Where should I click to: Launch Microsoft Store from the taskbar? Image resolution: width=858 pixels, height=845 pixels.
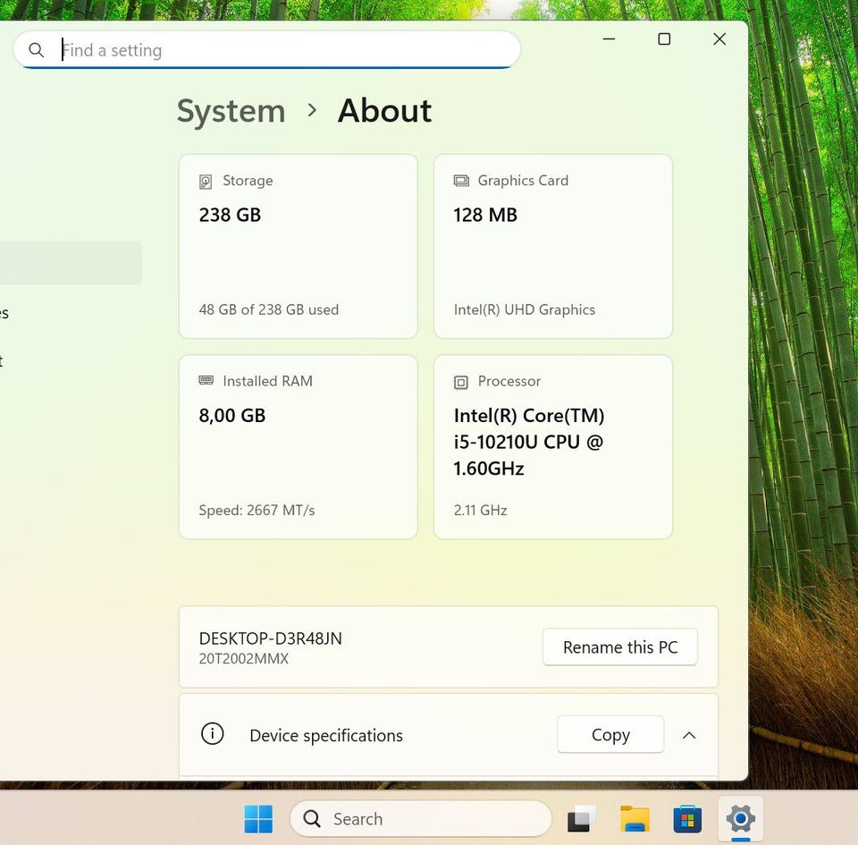(687, 818)
